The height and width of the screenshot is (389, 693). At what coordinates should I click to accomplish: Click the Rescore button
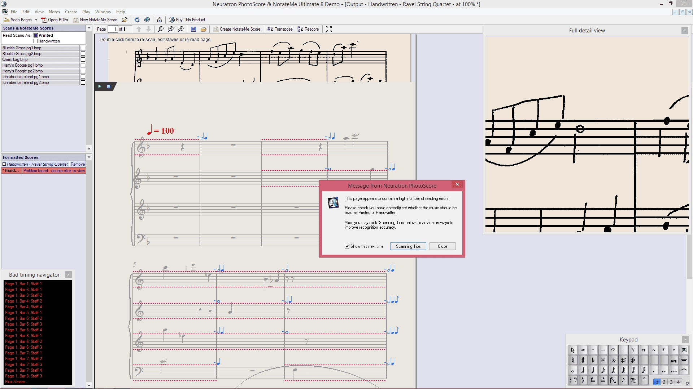(308, 29)
